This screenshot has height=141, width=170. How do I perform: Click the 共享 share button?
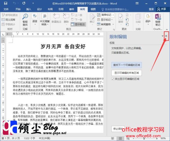(162, 9)
